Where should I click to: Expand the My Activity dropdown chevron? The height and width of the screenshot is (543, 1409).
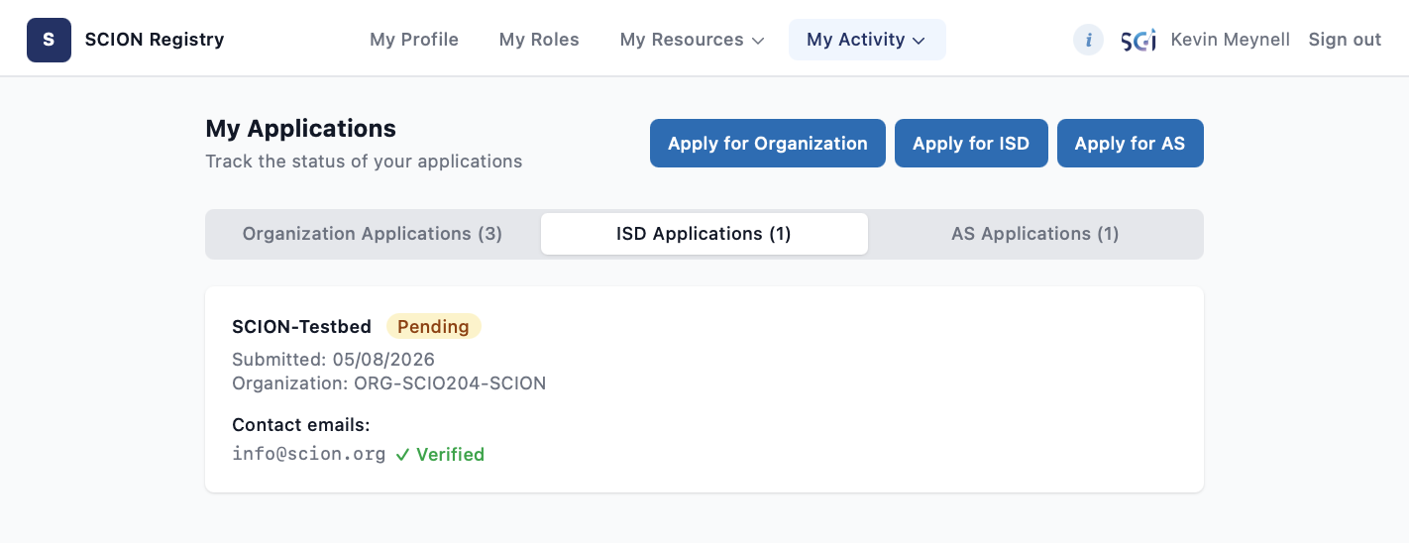[x=919, y=41]
